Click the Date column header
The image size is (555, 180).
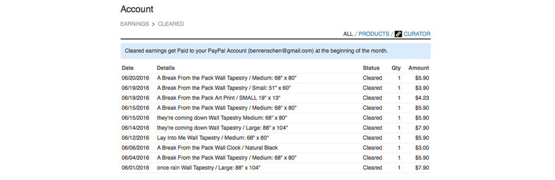coord(128,68)
